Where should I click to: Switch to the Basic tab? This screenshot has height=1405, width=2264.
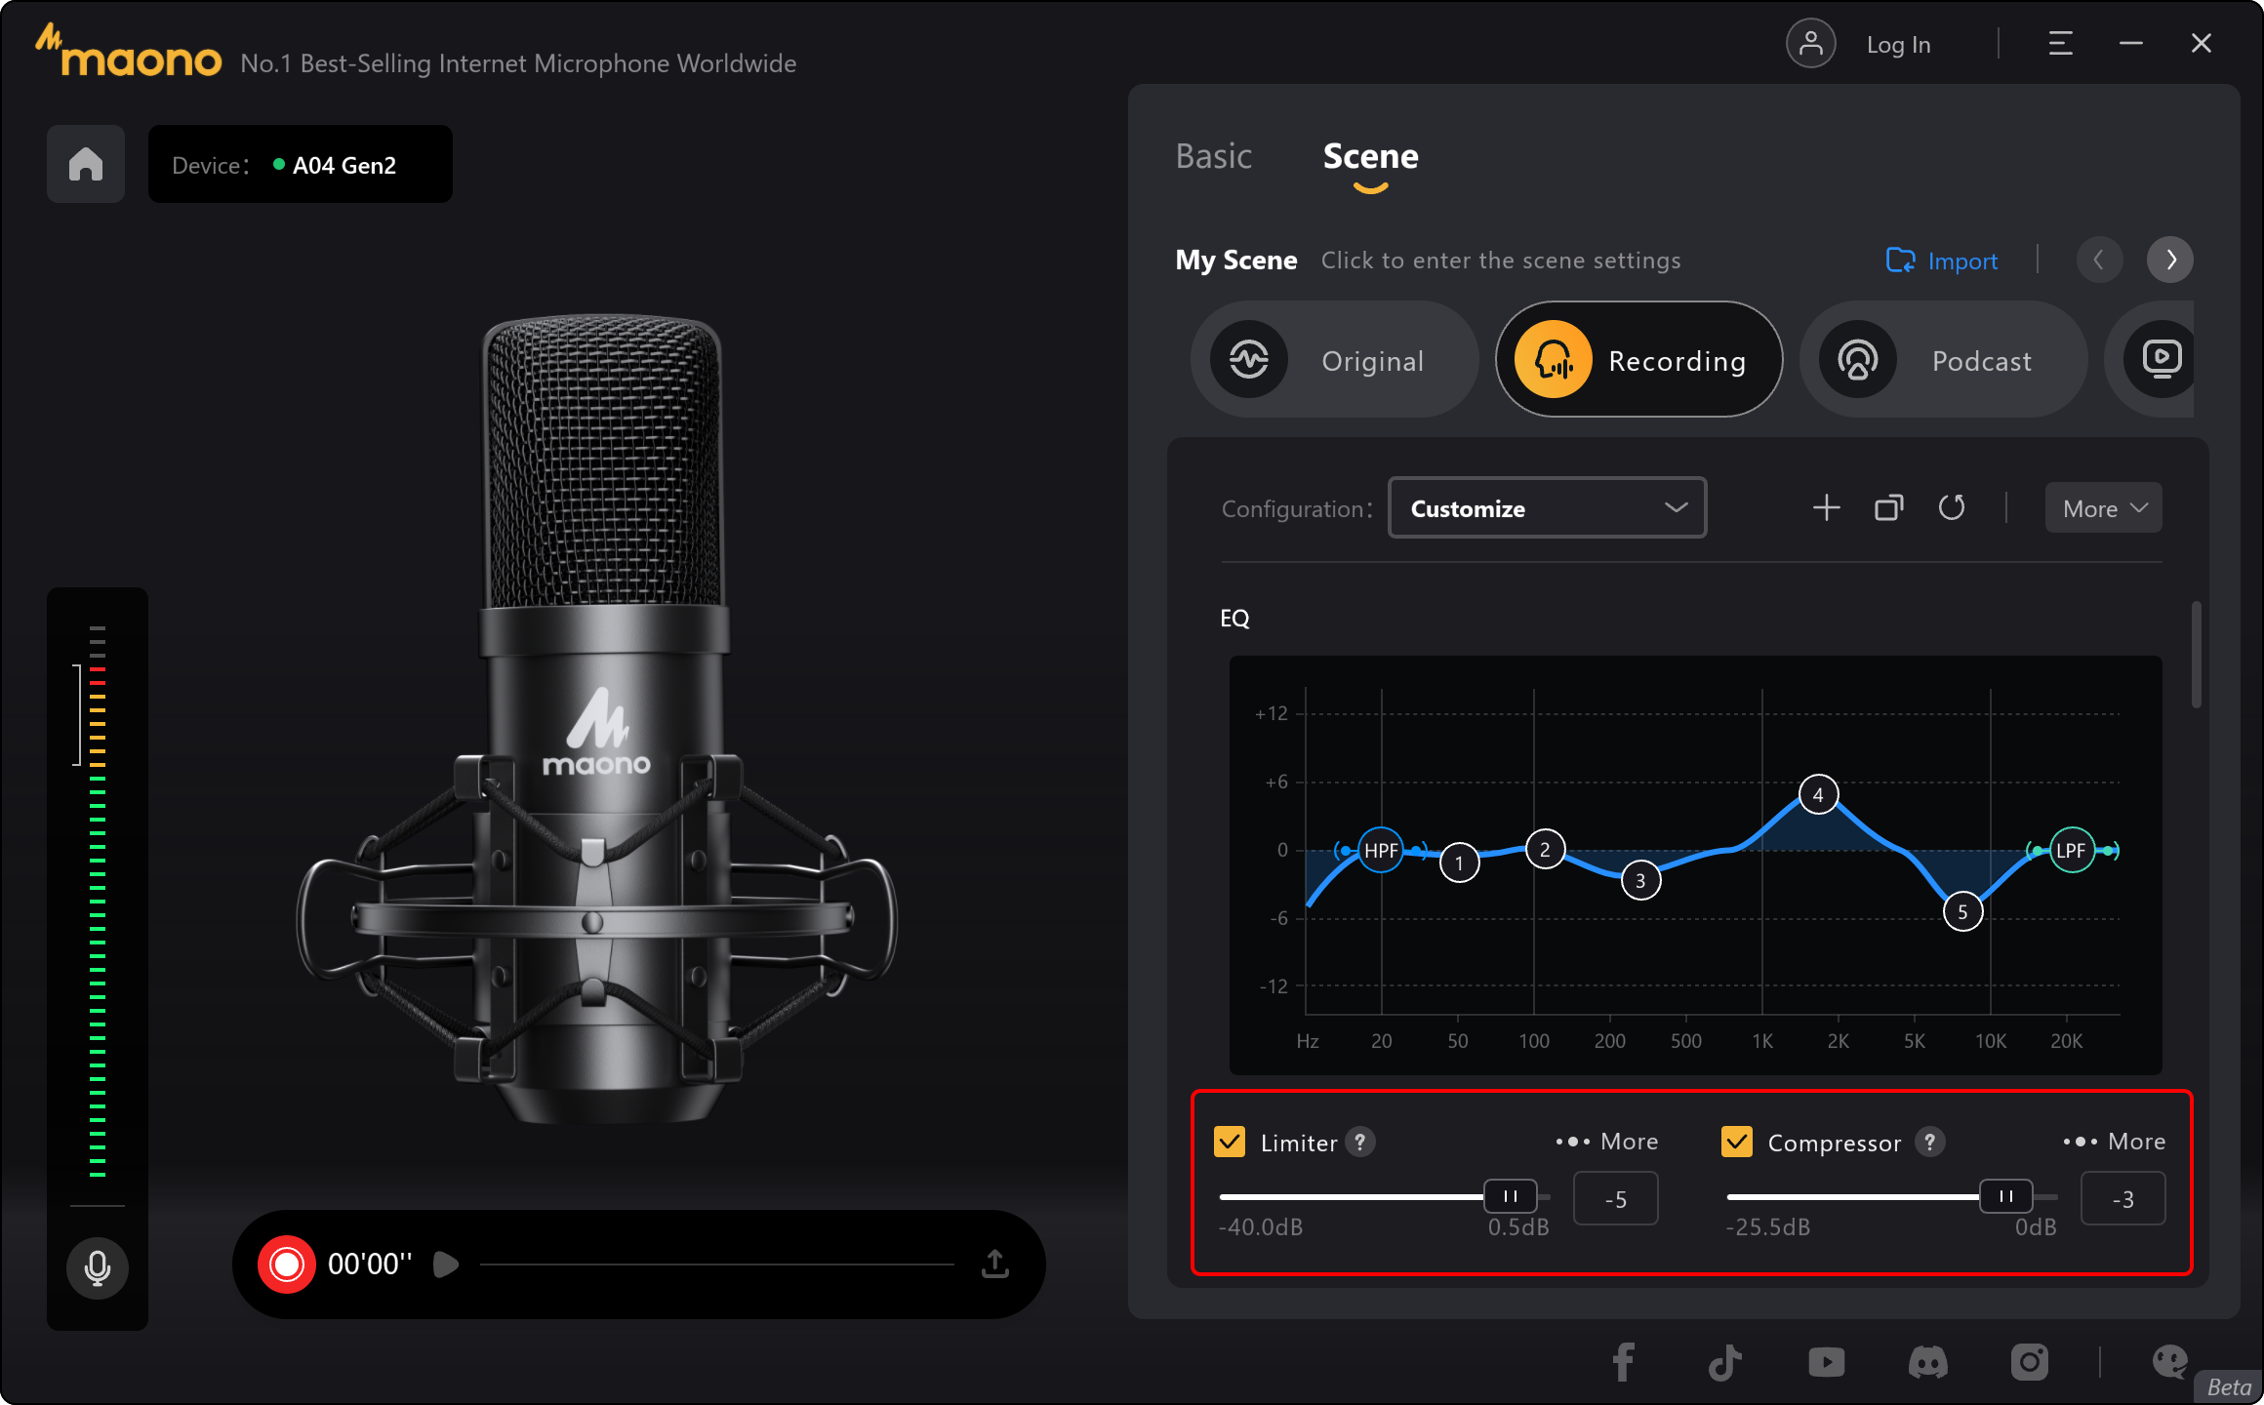(1213, 156)
